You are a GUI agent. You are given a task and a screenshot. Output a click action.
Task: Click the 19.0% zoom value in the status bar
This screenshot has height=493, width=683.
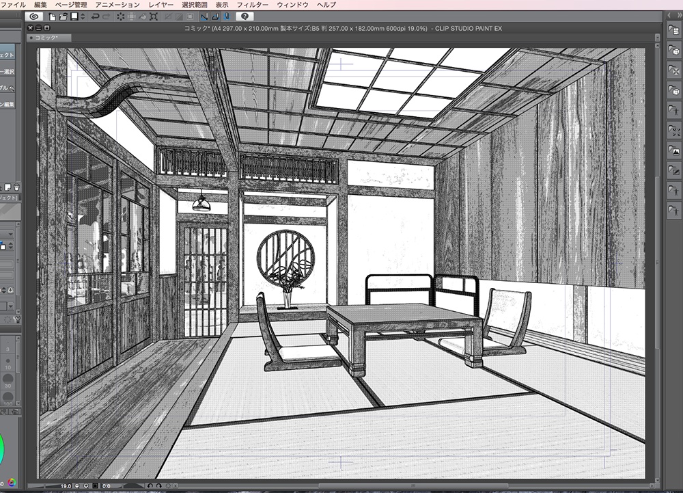pyautogui.click(x=66, y=485)
